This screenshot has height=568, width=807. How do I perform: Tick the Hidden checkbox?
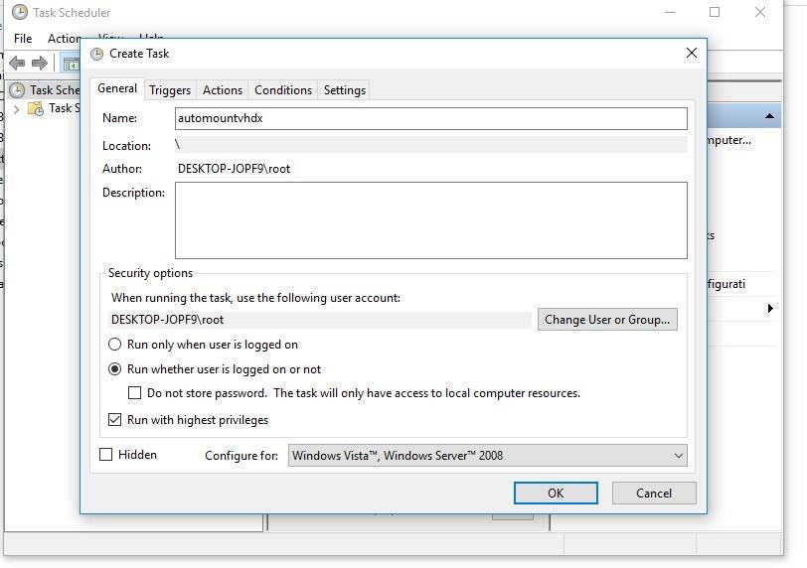click(x=106, y=455)
